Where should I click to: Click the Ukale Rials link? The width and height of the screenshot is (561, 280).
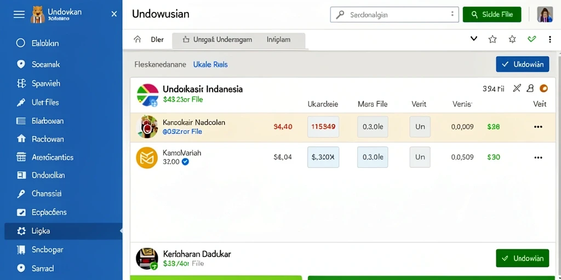[x=210, y=65]
